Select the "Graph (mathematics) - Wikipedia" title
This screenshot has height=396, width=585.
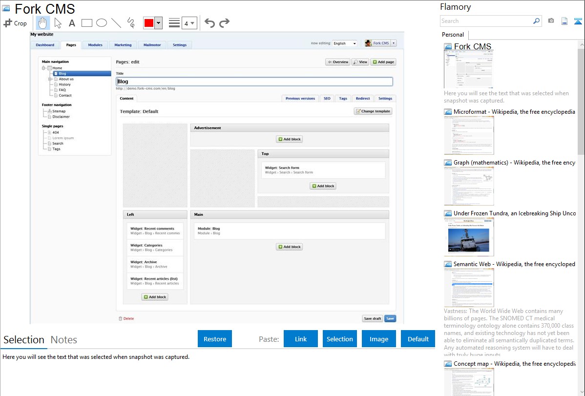[x=514, y=163]
